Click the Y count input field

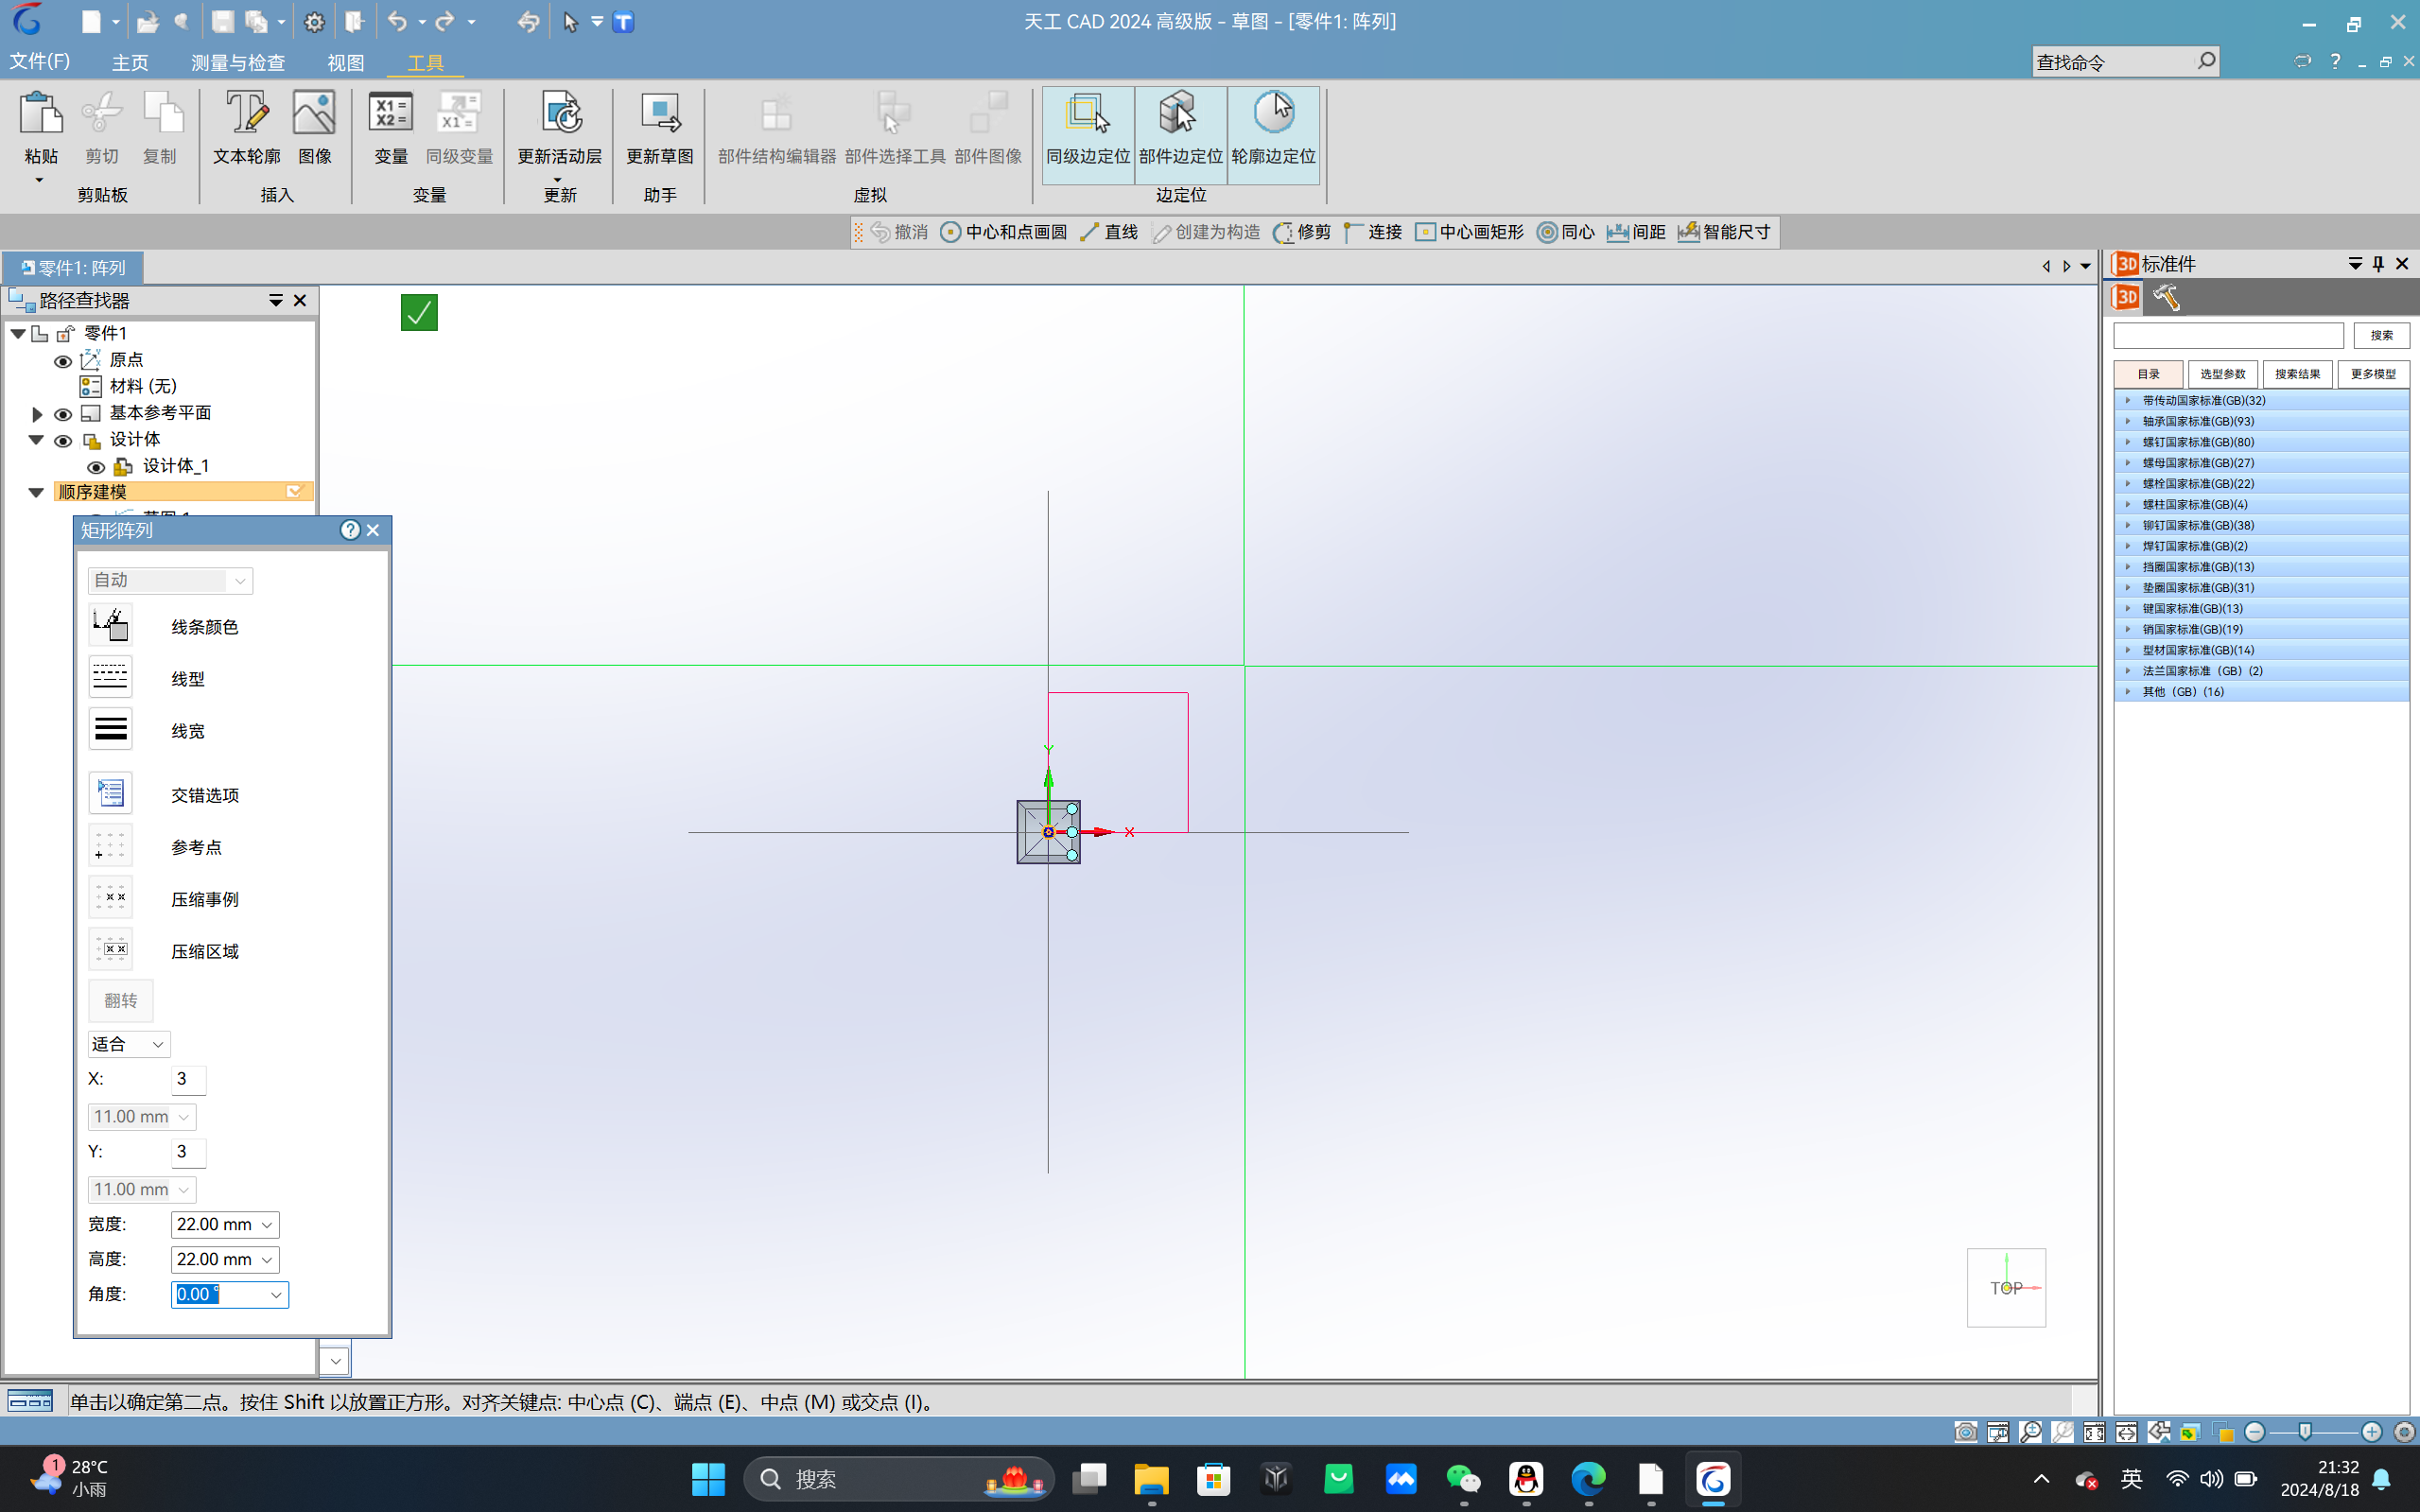click(188, 1152)
